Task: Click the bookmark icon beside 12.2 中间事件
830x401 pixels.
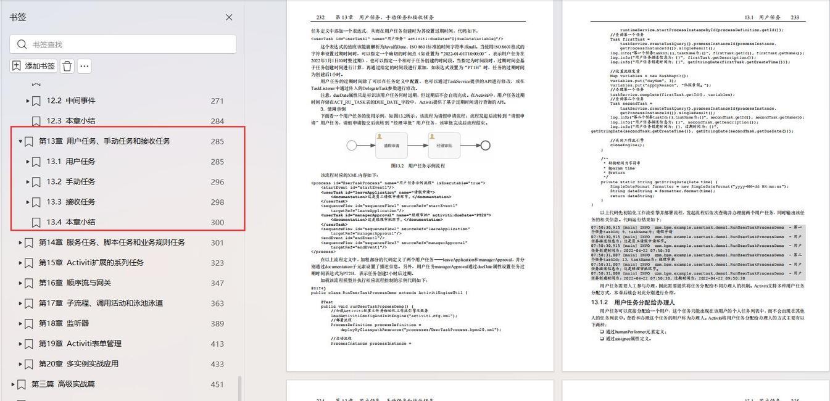Action: 36,101
